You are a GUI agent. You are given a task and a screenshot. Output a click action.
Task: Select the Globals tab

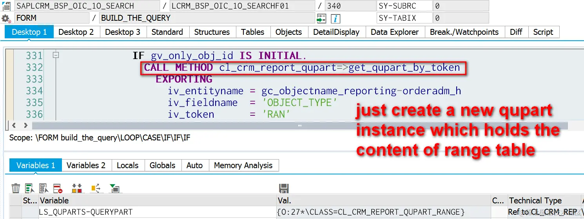[163, 165]
